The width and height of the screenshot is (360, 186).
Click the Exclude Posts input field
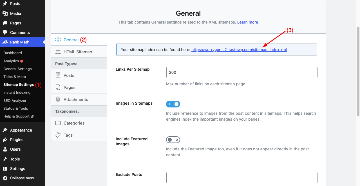(242, 178)
